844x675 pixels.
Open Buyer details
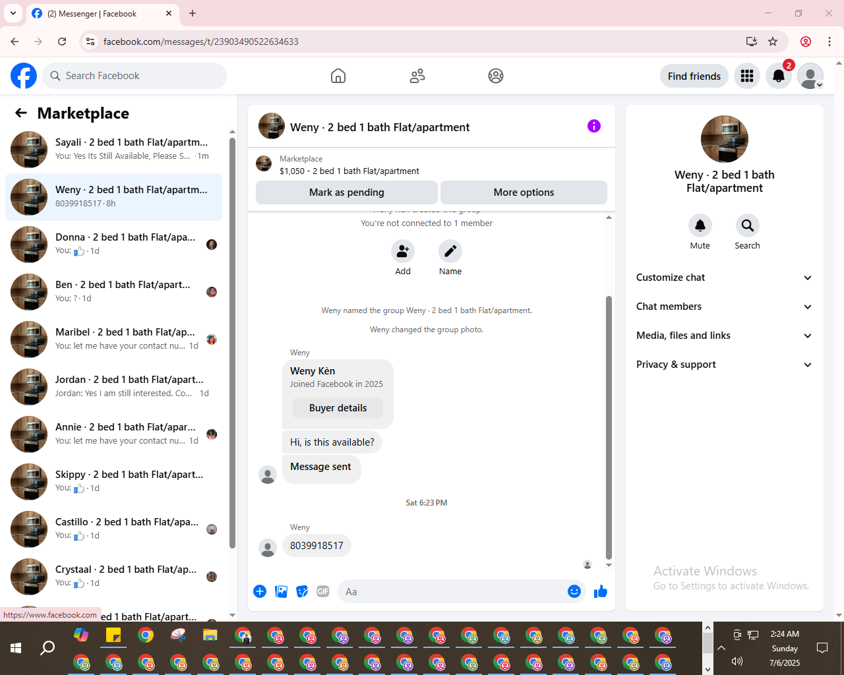[x=338, y=408]
